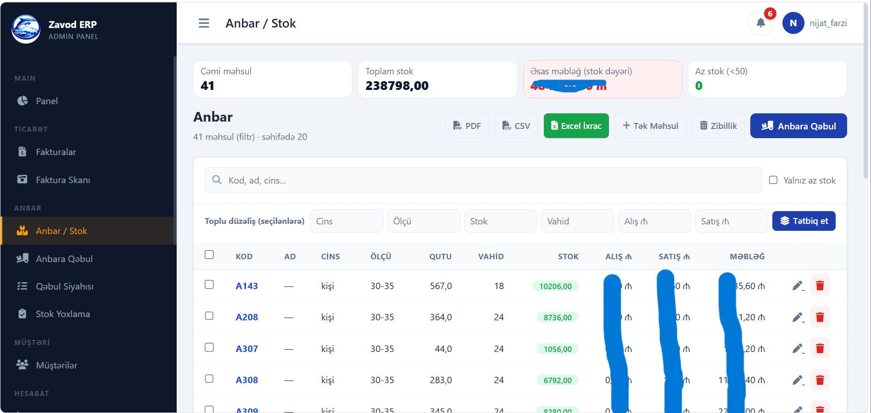Delete product A208 with trash icon
The image size is (871, 413).
[820, 317]
